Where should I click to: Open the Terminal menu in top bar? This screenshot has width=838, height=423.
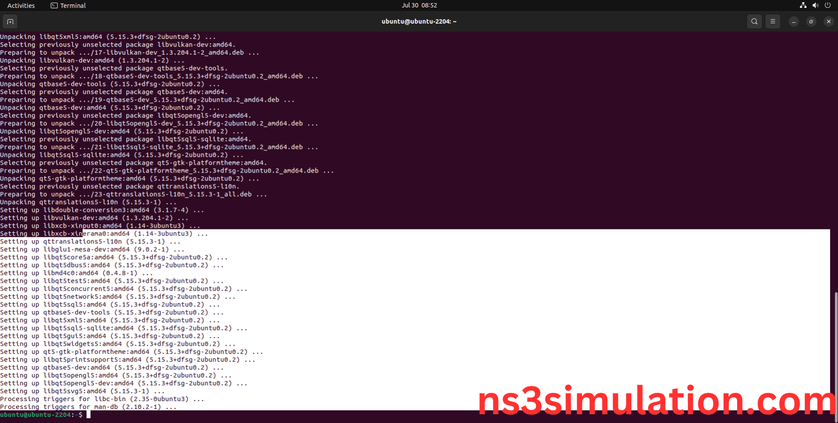point(68,5)
